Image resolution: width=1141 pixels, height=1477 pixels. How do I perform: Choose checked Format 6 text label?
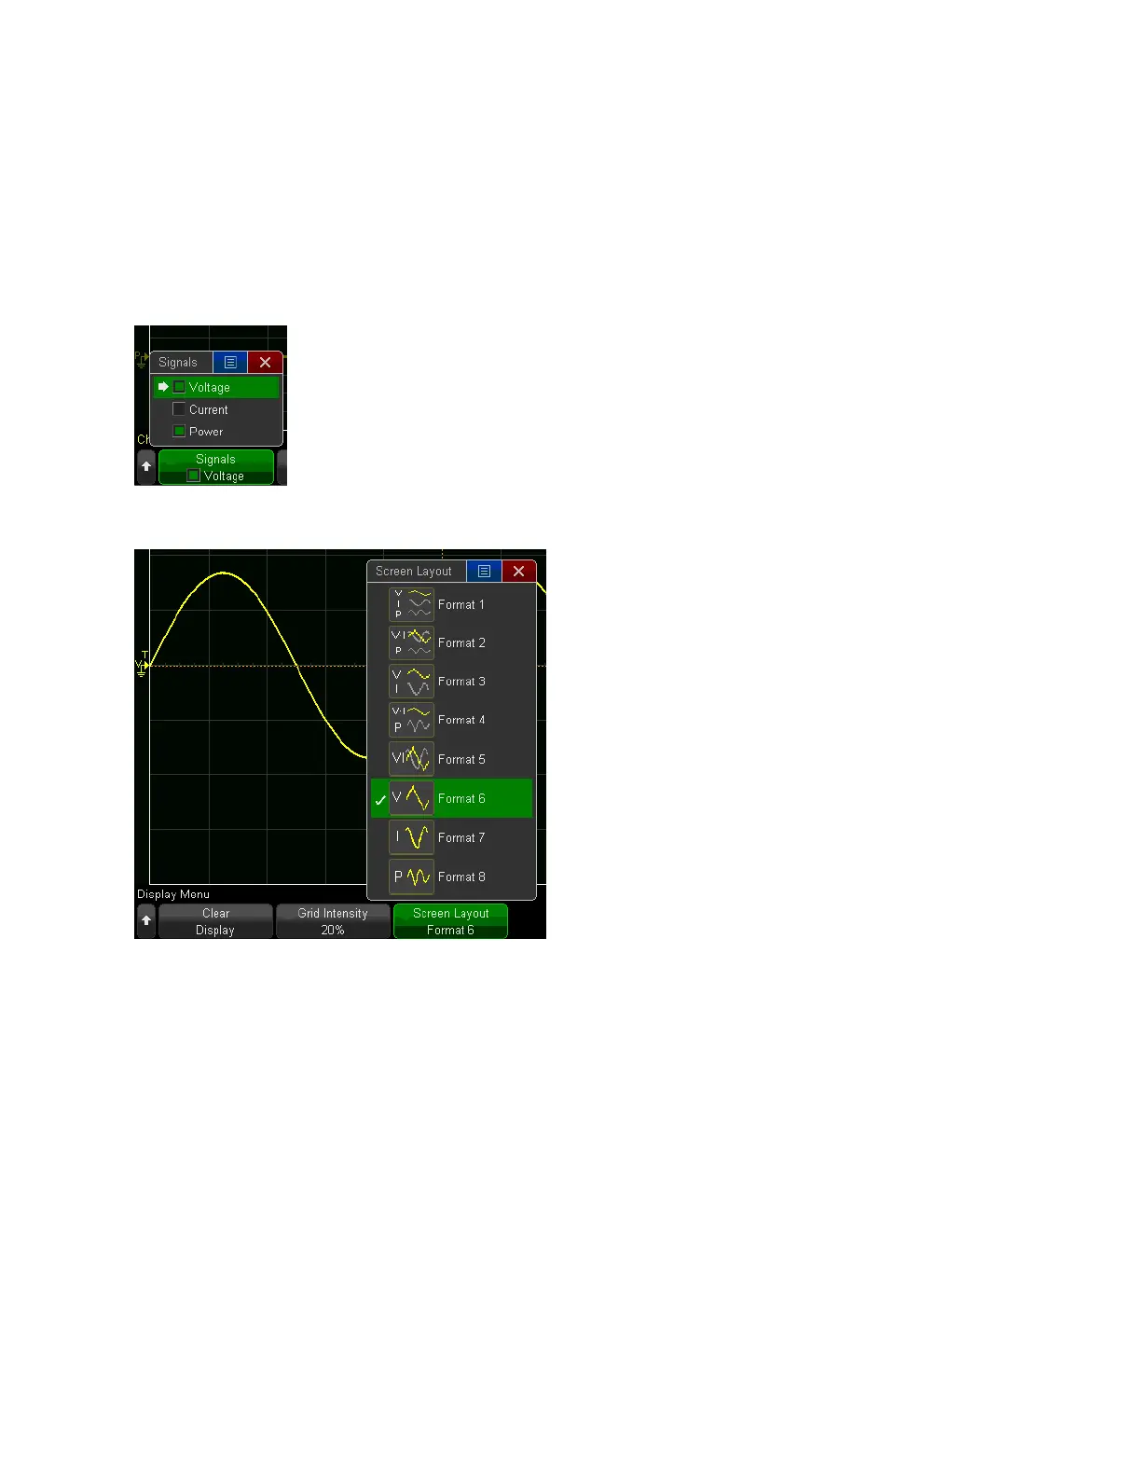coord(461,799)
